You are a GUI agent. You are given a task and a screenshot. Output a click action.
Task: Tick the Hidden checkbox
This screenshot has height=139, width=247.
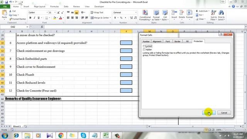[144, 50]
